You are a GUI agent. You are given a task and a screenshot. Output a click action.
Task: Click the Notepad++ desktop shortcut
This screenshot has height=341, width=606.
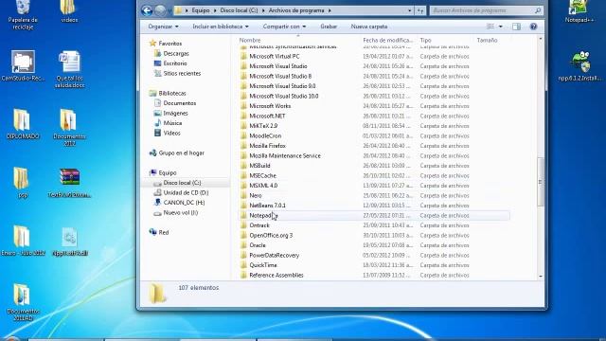coord(579,11)
